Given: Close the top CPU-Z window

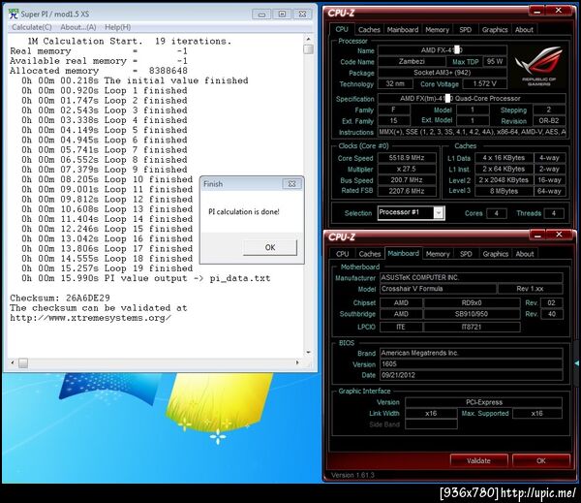Looking at the screenshot, I should [x=559, y=11].
